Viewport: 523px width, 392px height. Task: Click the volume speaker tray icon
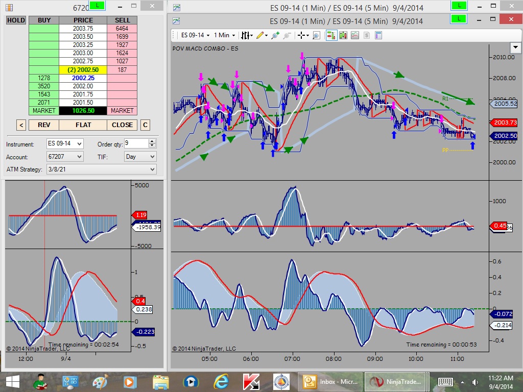[475, 382]
